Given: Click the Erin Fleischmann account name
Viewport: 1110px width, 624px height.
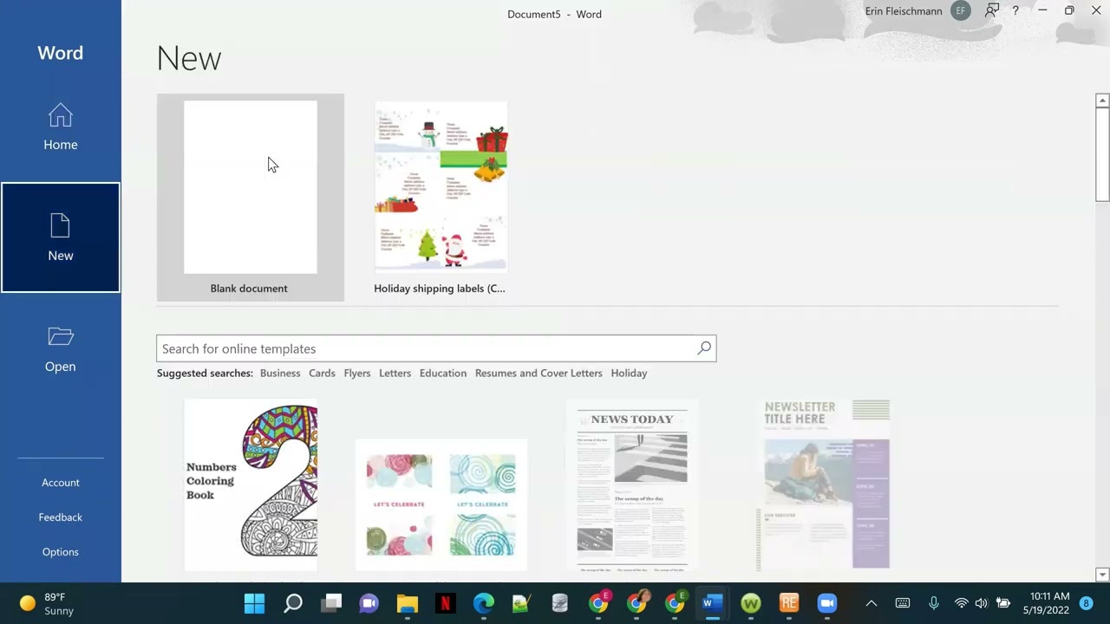Looking at the screenshot, I should 904,11.
